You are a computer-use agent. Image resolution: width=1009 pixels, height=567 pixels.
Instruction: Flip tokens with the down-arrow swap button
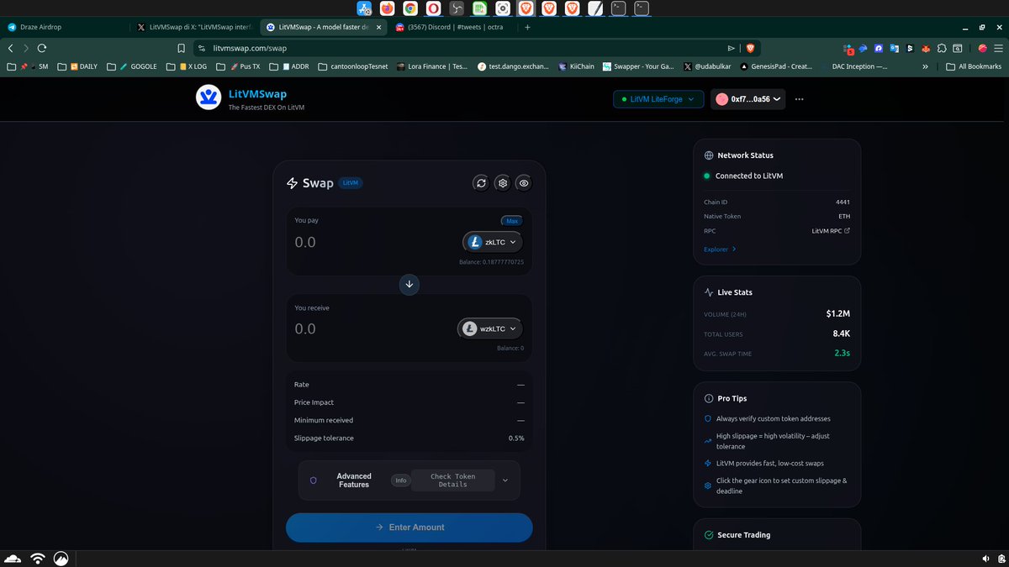pyautogui.click(x=409, y=284)
